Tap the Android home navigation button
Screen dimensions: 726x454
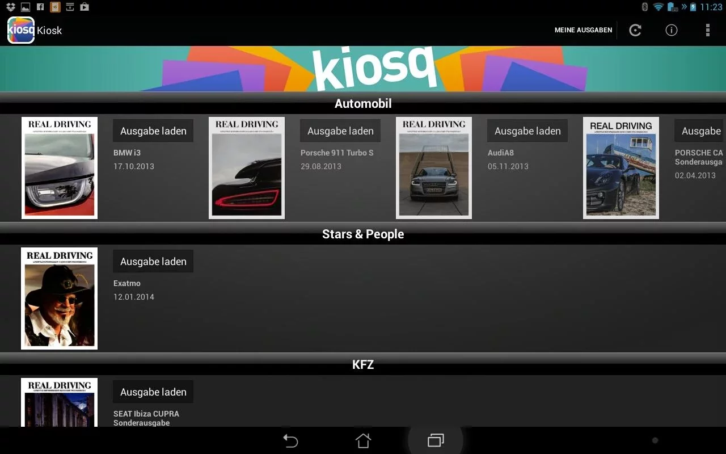[x=363, y=440]
